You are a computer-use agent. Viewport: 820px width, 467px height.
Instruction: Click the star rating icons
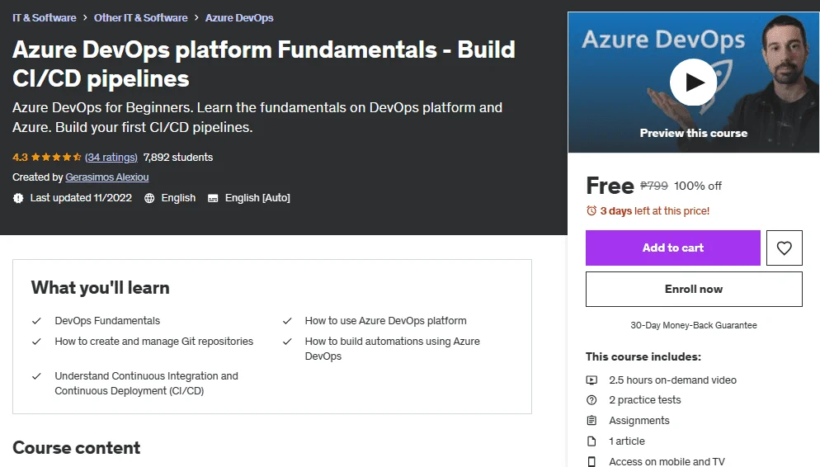[56, 158]
